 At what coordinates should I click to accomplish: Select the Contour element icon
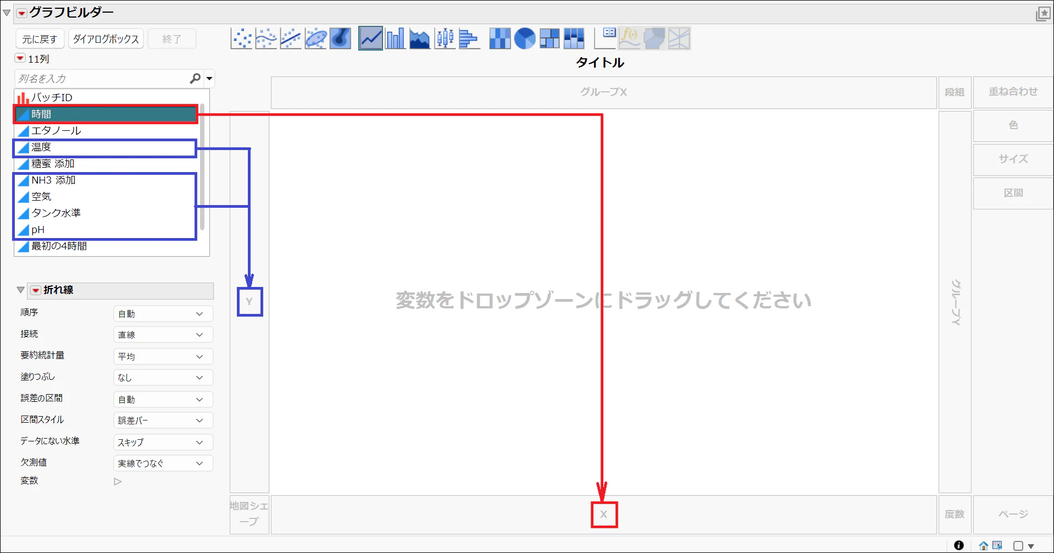[340, 38]
